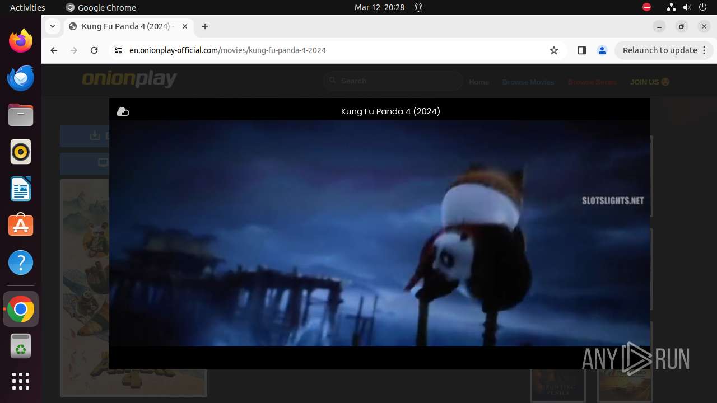This screenshot has height=403, width=717.
Task: Click the JOIN US link
Action: tap(650, 82)
